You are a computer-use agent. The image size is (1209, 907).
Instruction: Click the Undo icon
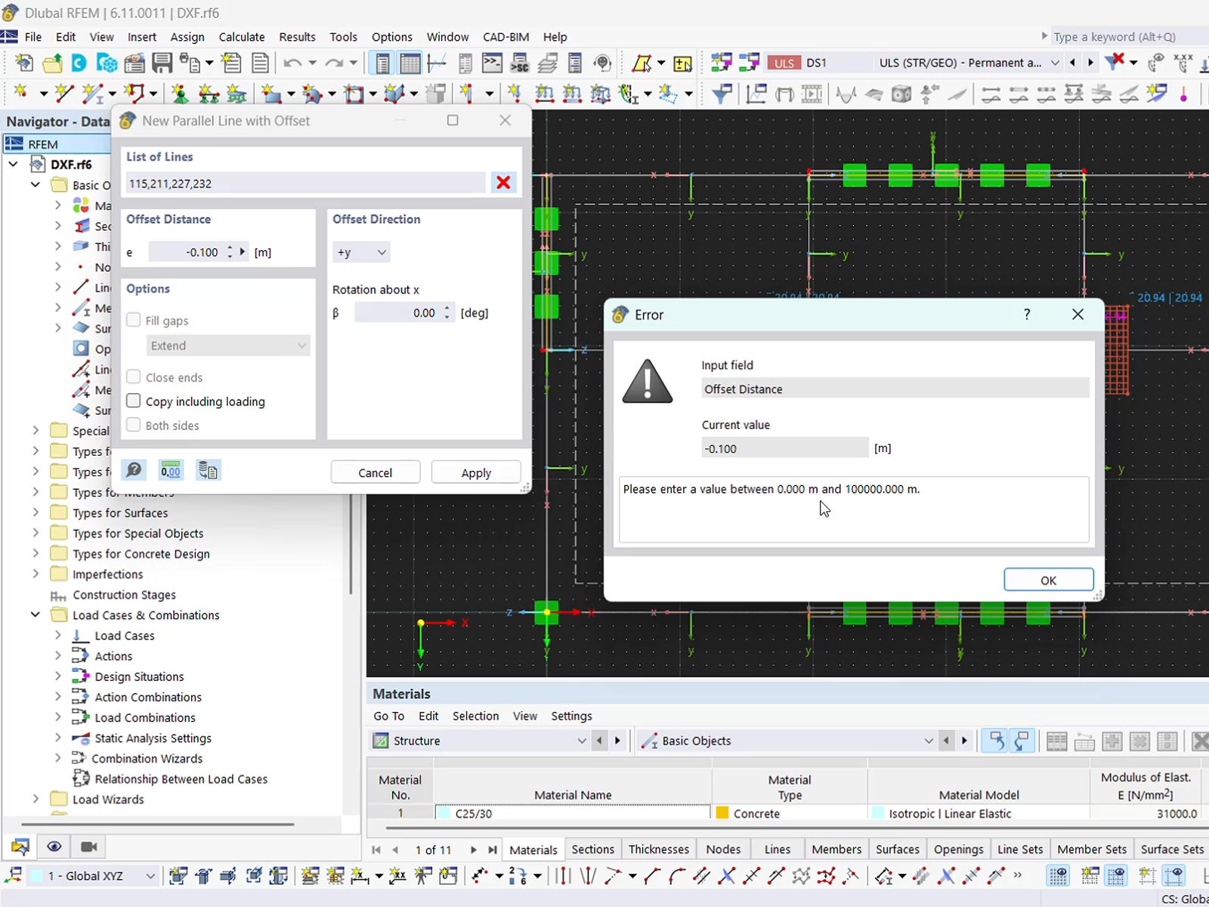[x=294, y=63]
